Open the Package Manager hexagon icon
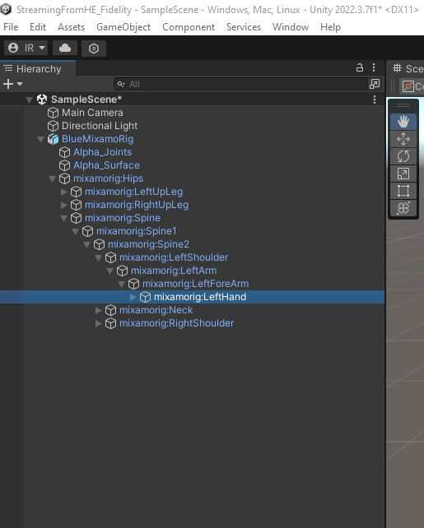Viewport: 424px width, 528px height. [x=94, y=49]
